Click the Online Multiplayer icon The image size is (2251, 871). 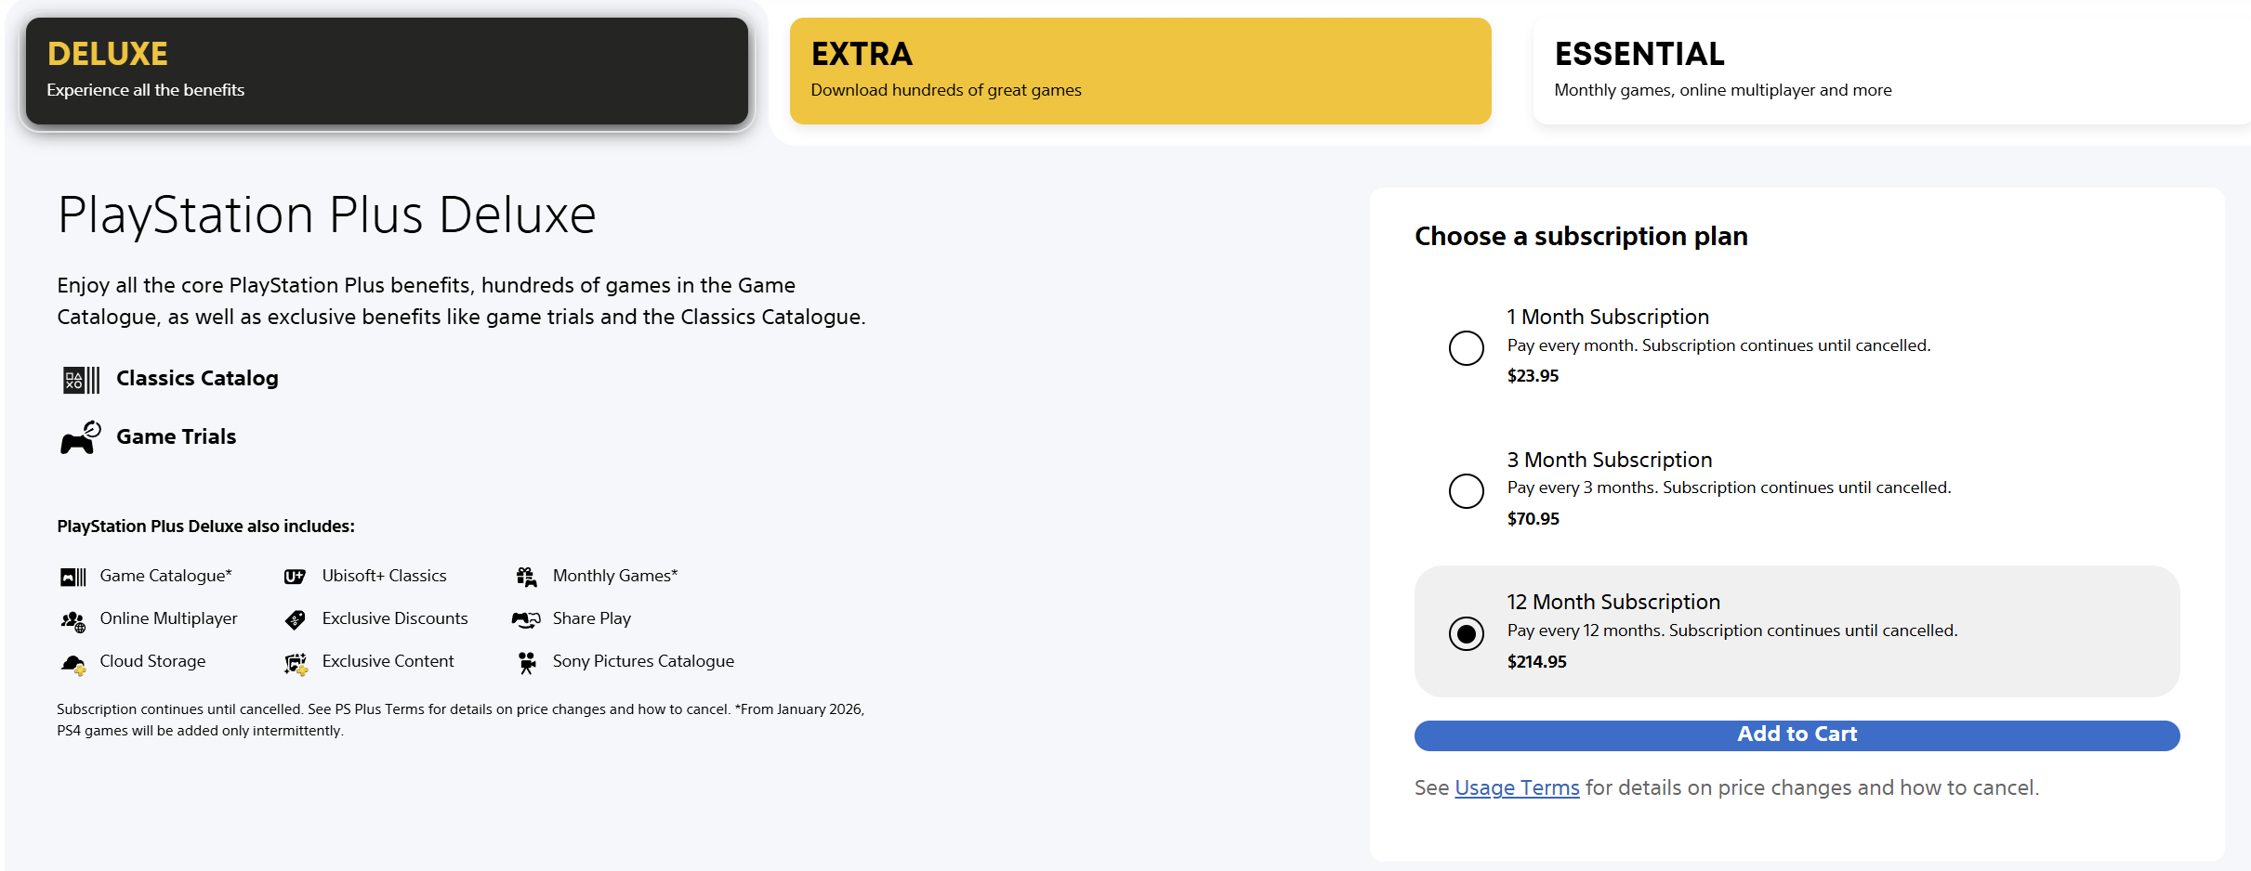point(73,620)
